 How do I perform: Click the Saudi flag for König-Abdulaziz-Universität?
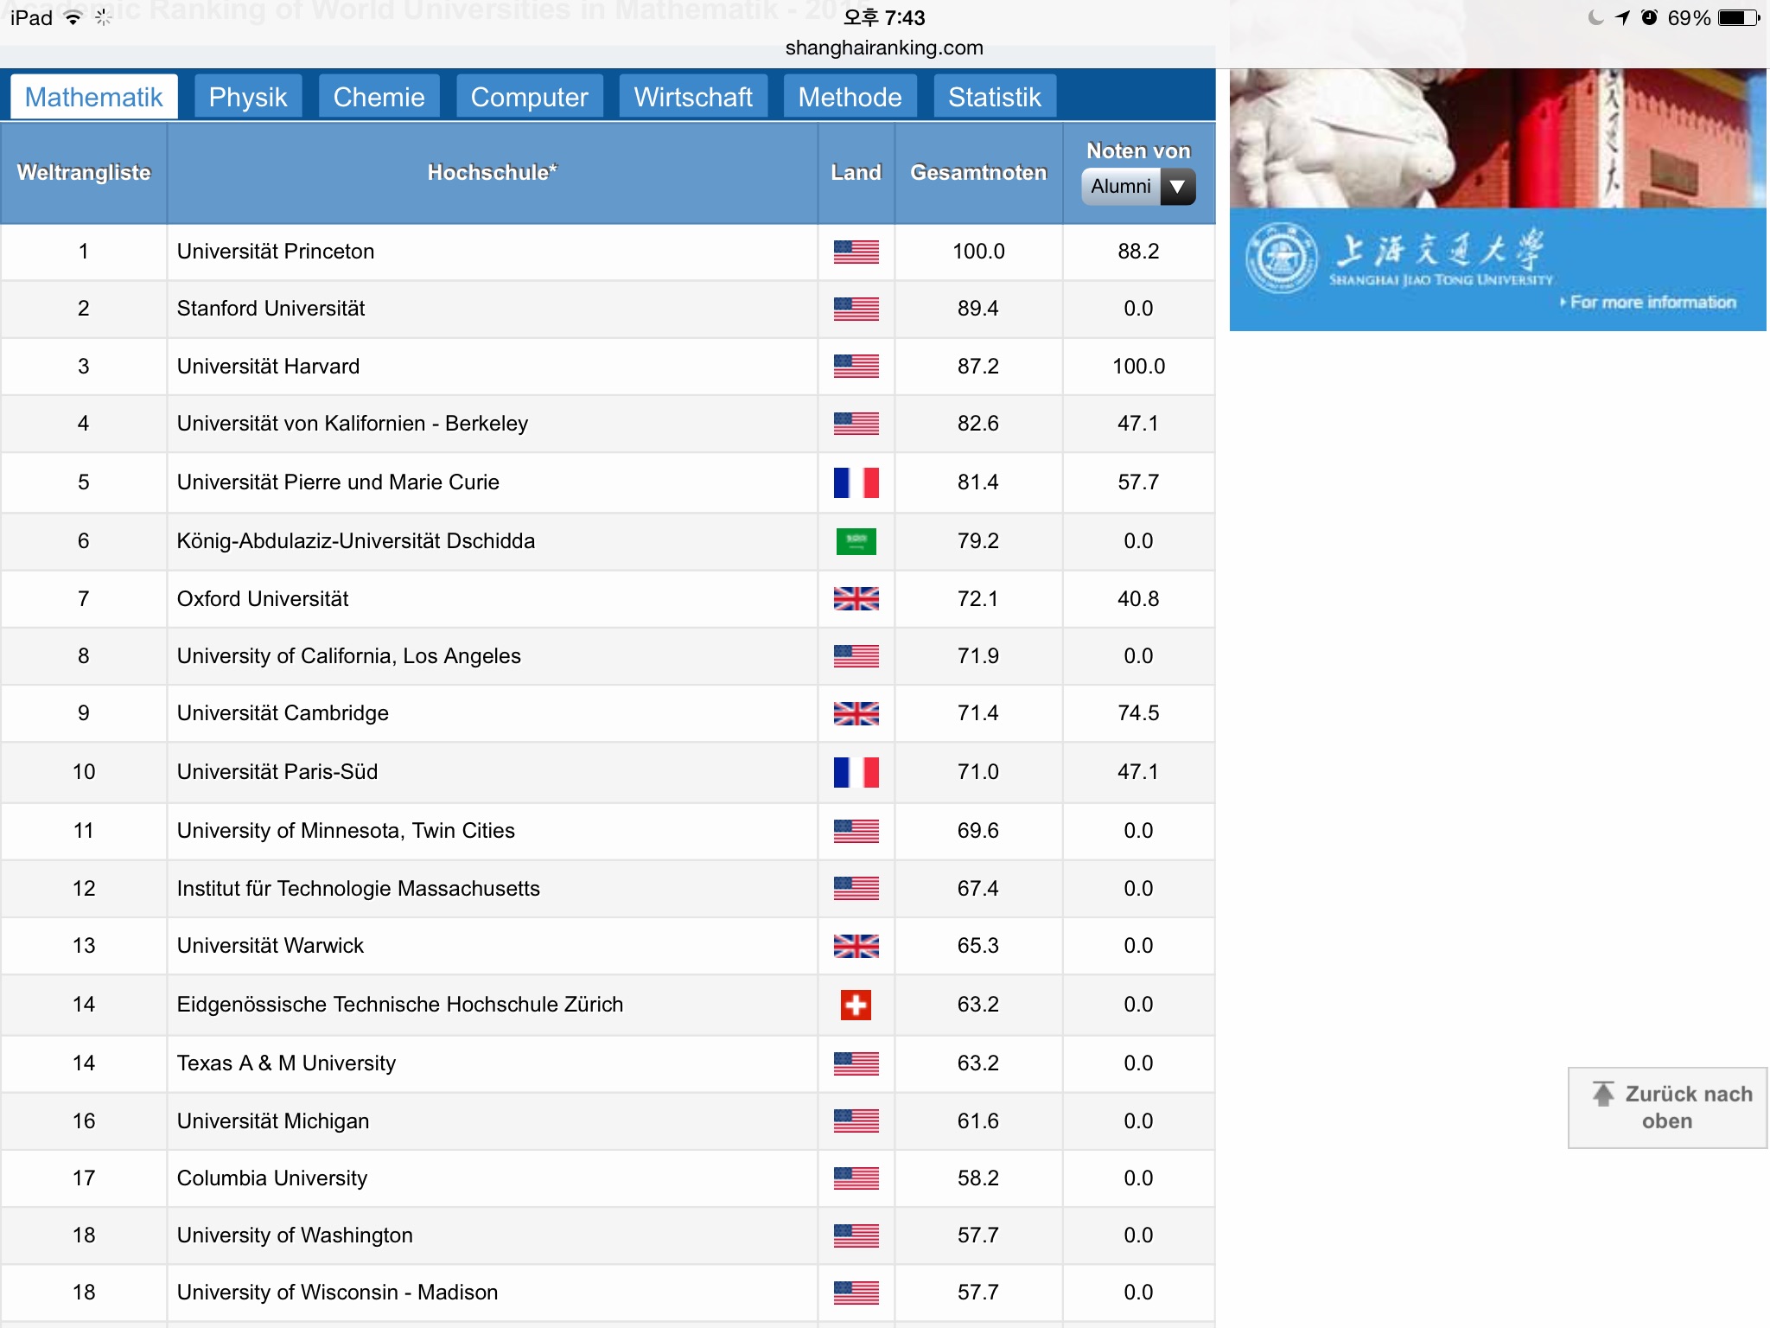(x=856, y=541)
